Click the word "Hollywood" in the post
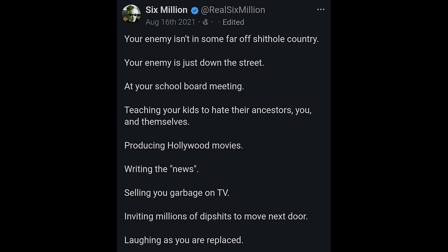The width and height of the screenshot is (448, 252). [x=188, y=145]
